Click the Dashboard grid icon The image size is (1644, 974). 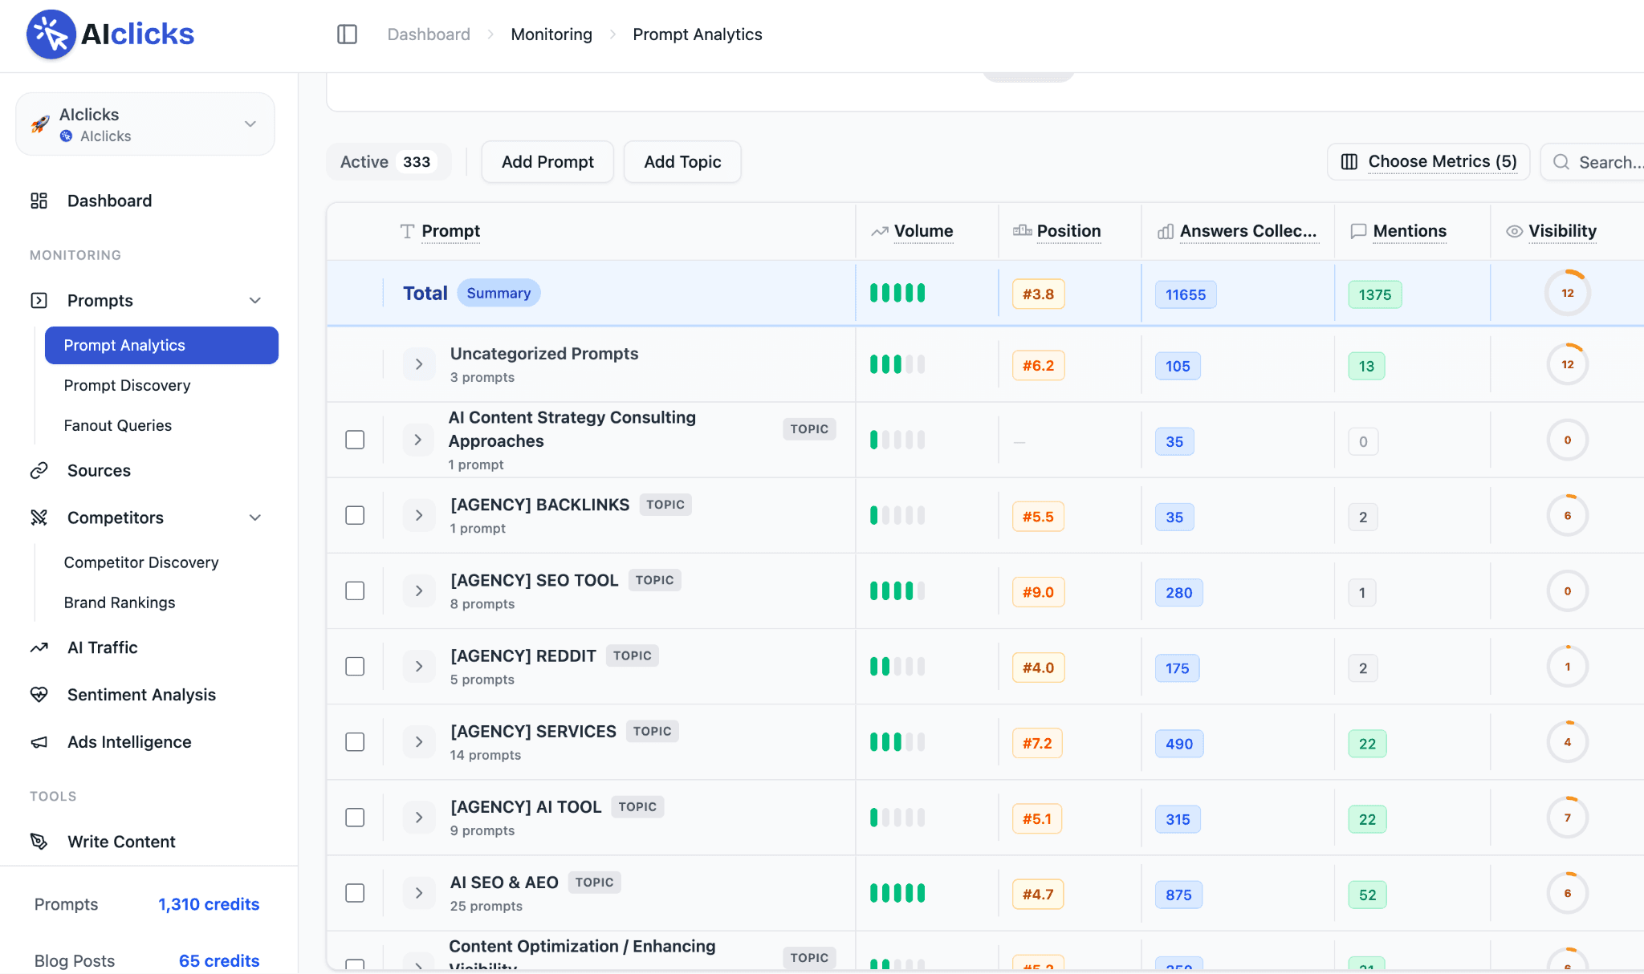tap(39, 201)
